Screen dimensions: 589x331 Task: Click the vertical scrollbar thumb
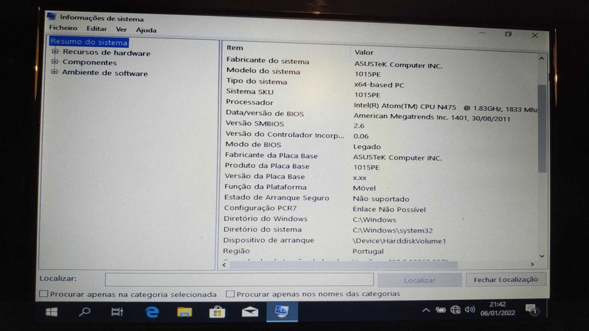point(542,129)
